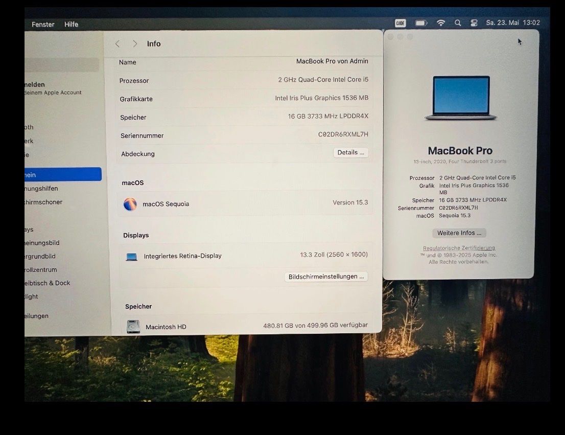Screen dimensions: 565x435
Task: Click the Bildschirmeinstellungen ... button
Action: [326, 277]
